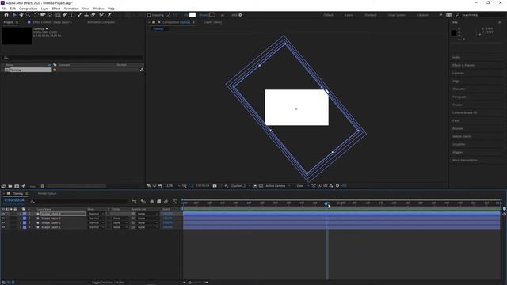The height and width of the screenshot is (285, 507).
Task: Toggle visibility of the bottom layer row
Action: point(3,227)
